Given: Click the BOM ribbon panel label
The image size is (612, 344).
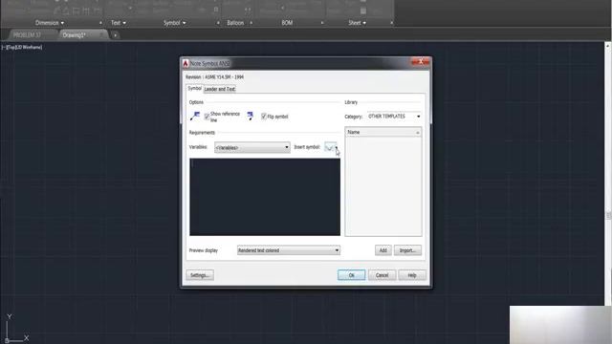Looking at the screenshot, I should click(x=287, y=23).
